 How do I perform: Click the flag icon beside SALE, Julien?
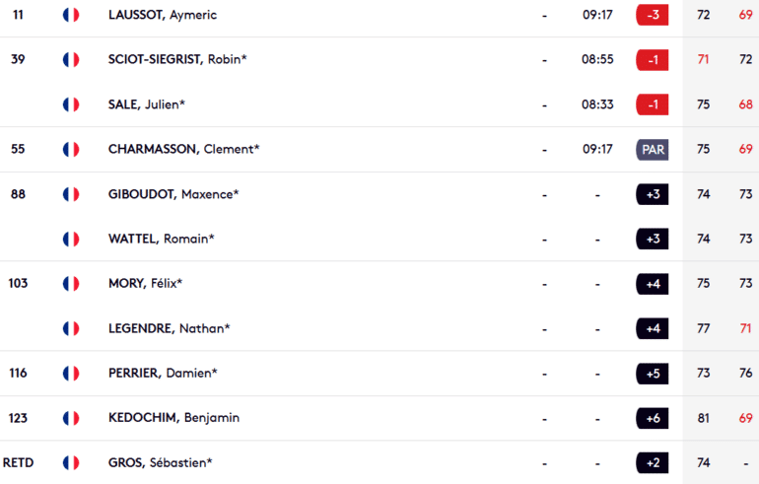71,104
